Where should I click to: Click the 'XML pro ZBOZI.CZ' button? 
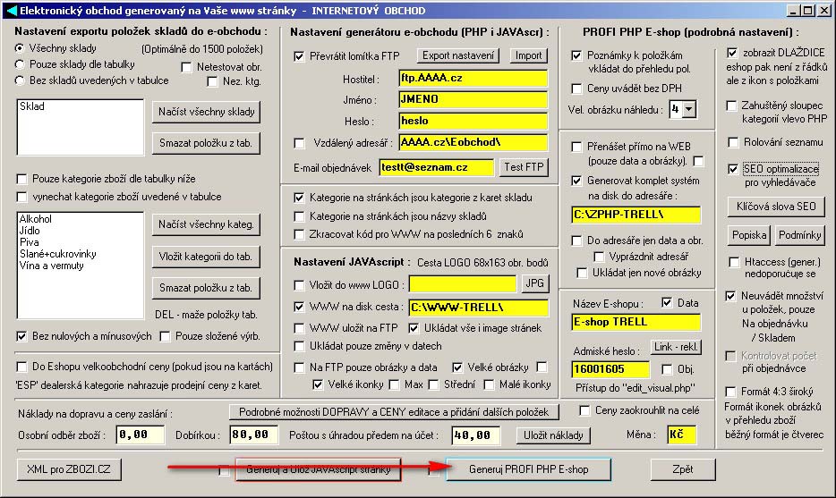[69, 469]
